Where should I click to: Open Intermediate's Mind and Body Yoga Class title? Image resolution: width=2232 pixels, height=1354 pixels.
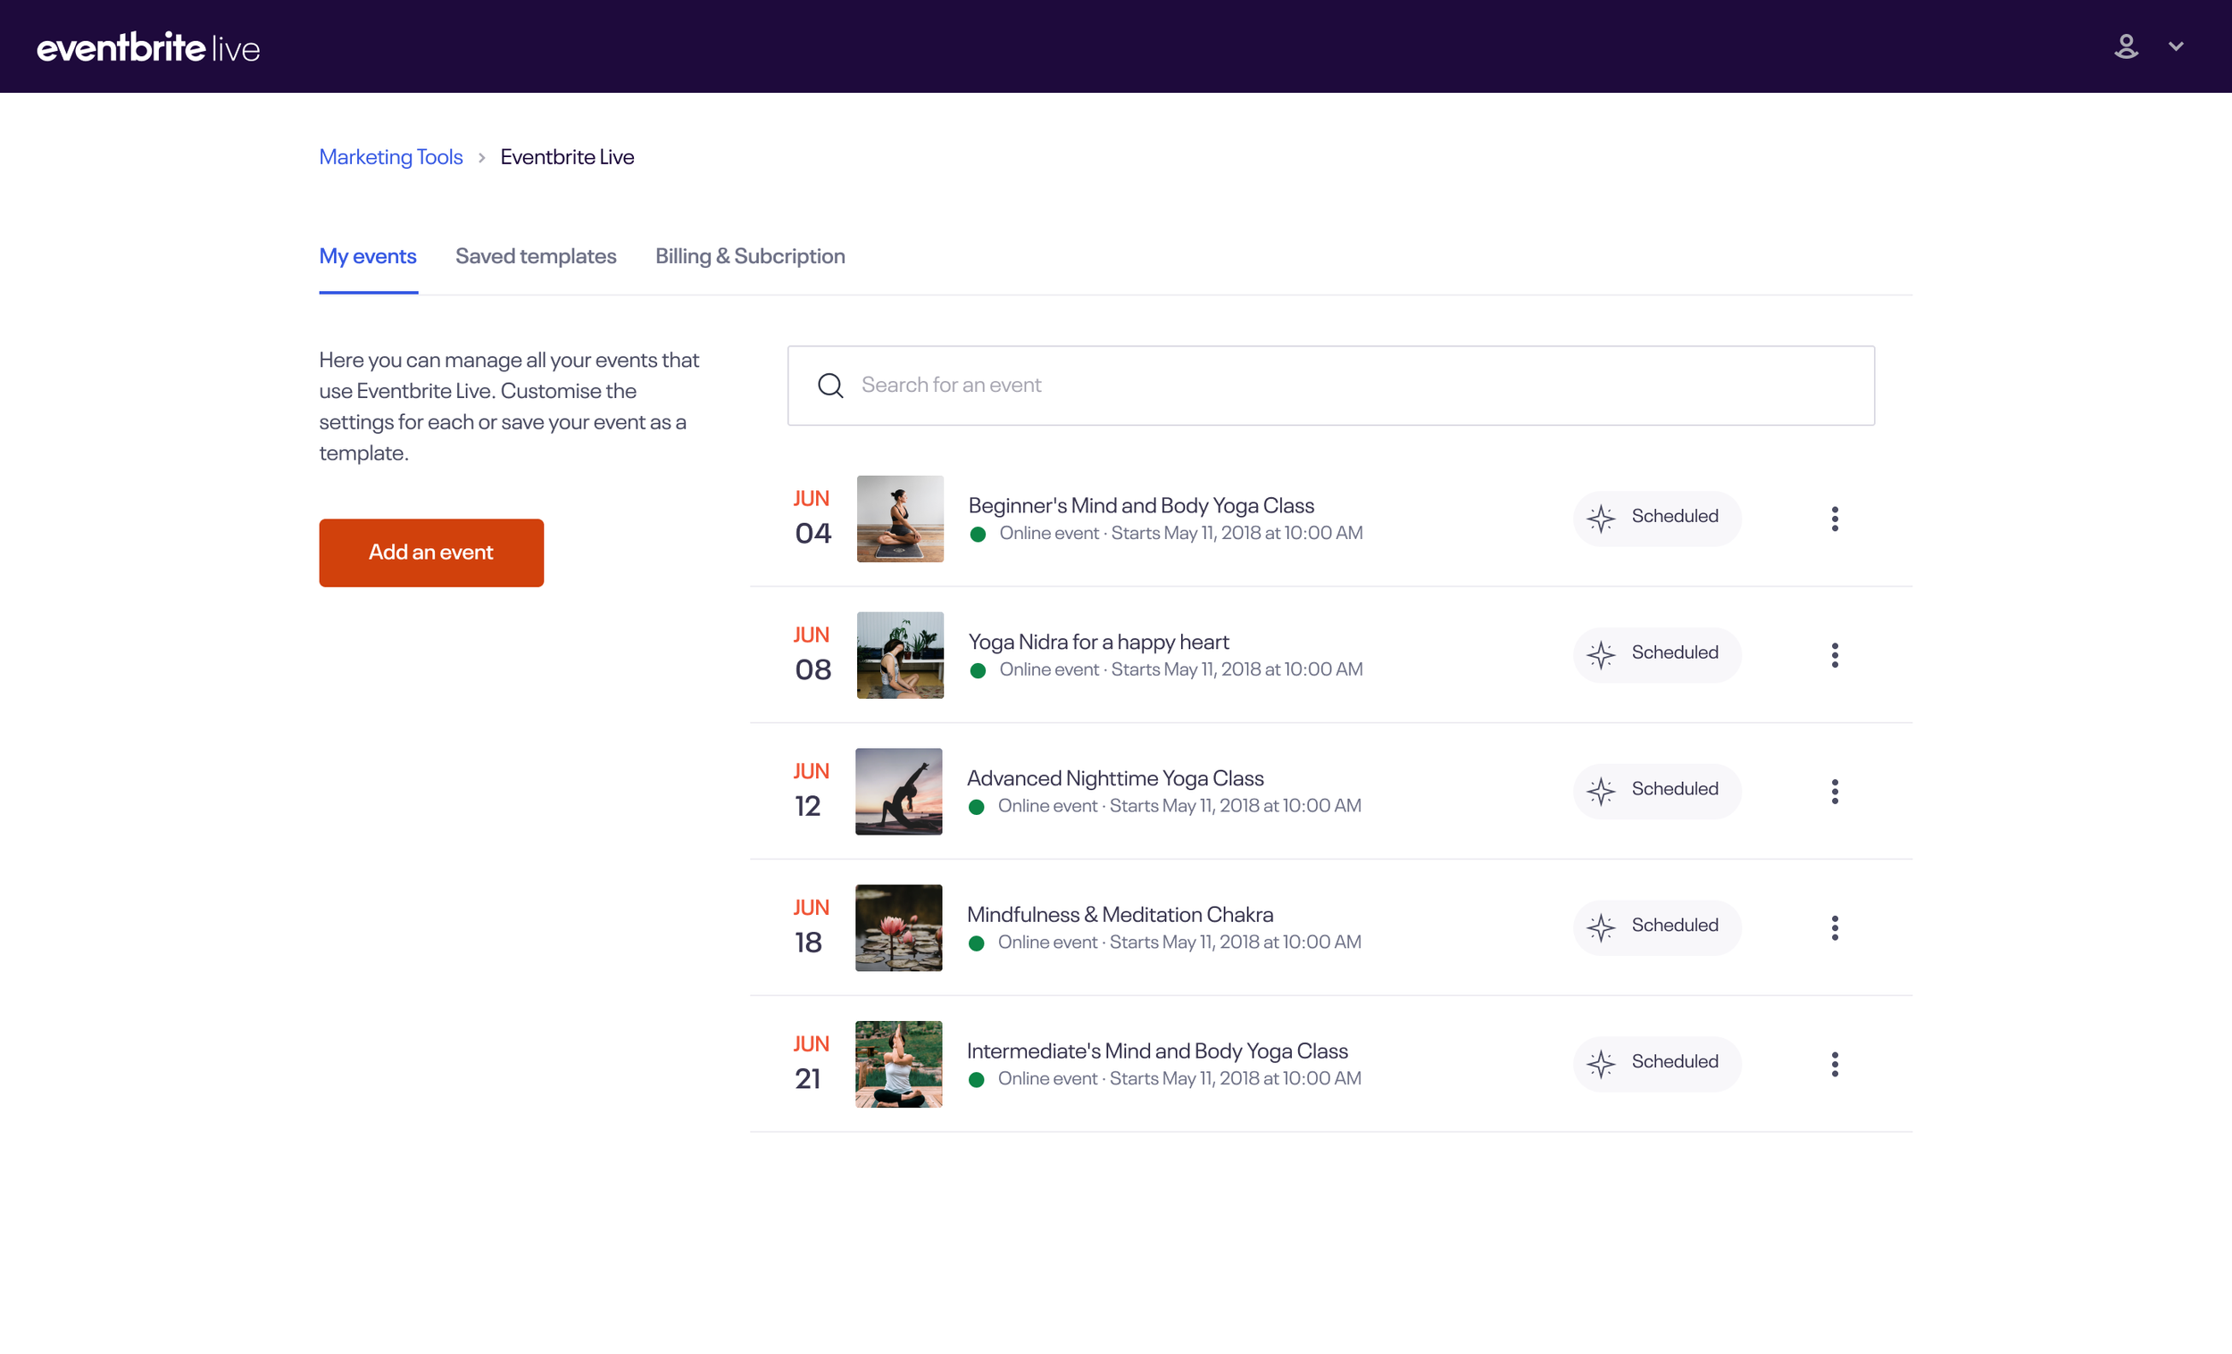pos(1157,1051)
